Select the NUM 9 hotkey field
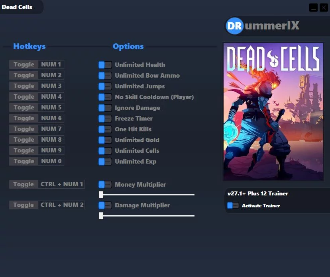The image size is (330, 277). (x=51, y=150)
